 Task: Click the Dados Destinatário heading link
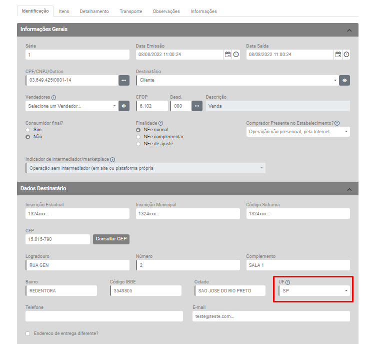tap(43, 189)
